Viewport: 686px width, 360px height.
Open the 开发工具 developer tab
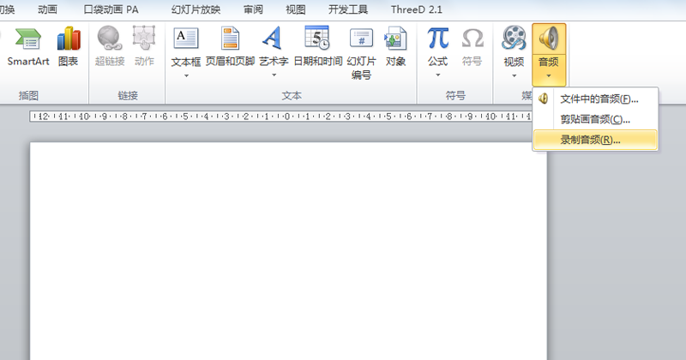click(350, 9)
